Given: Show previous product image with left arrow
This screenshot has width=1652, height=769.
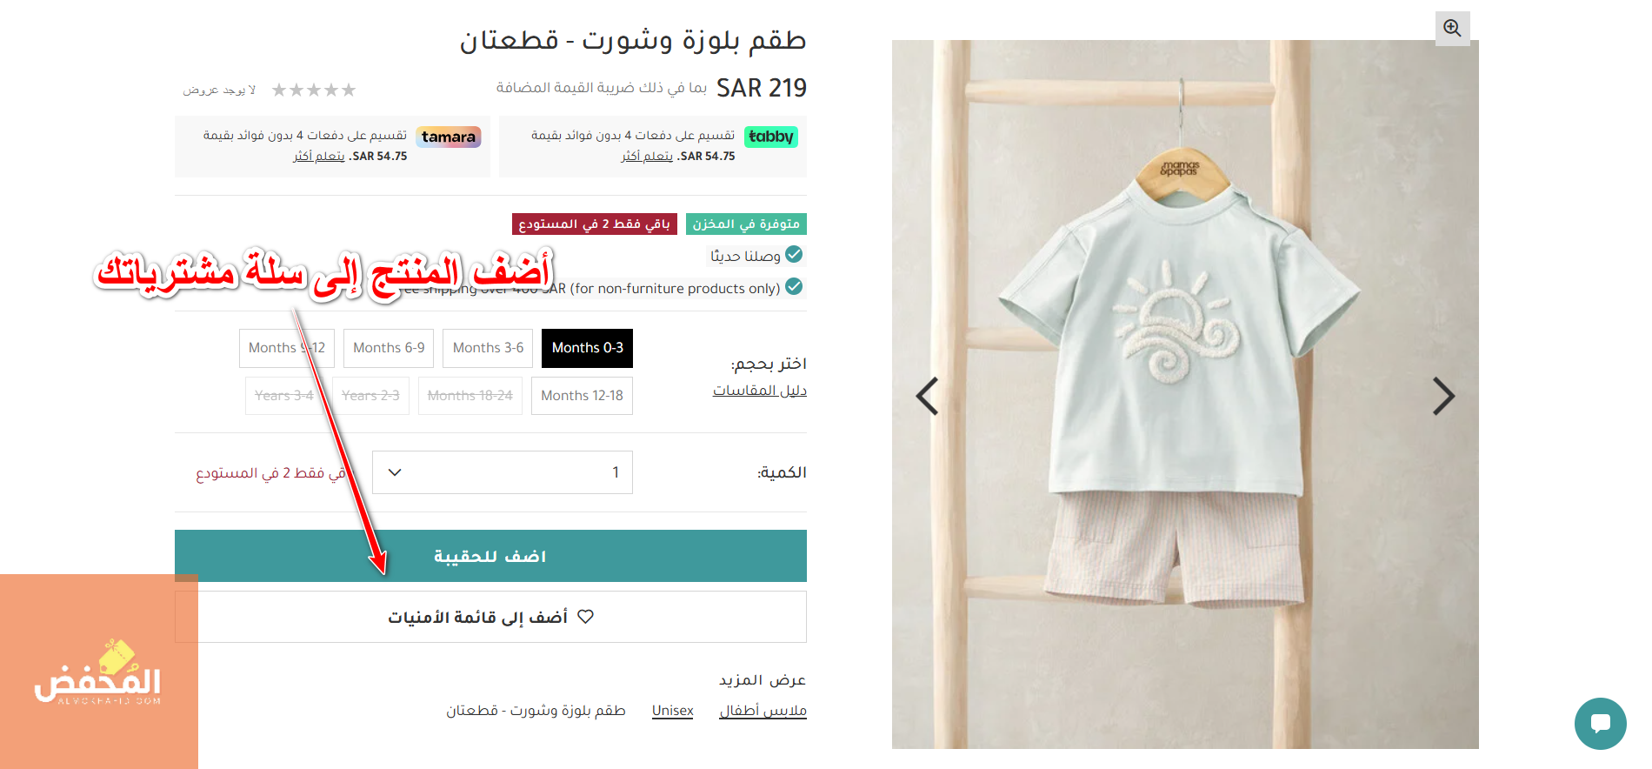Looking at the screenshot, I should 927,397.
